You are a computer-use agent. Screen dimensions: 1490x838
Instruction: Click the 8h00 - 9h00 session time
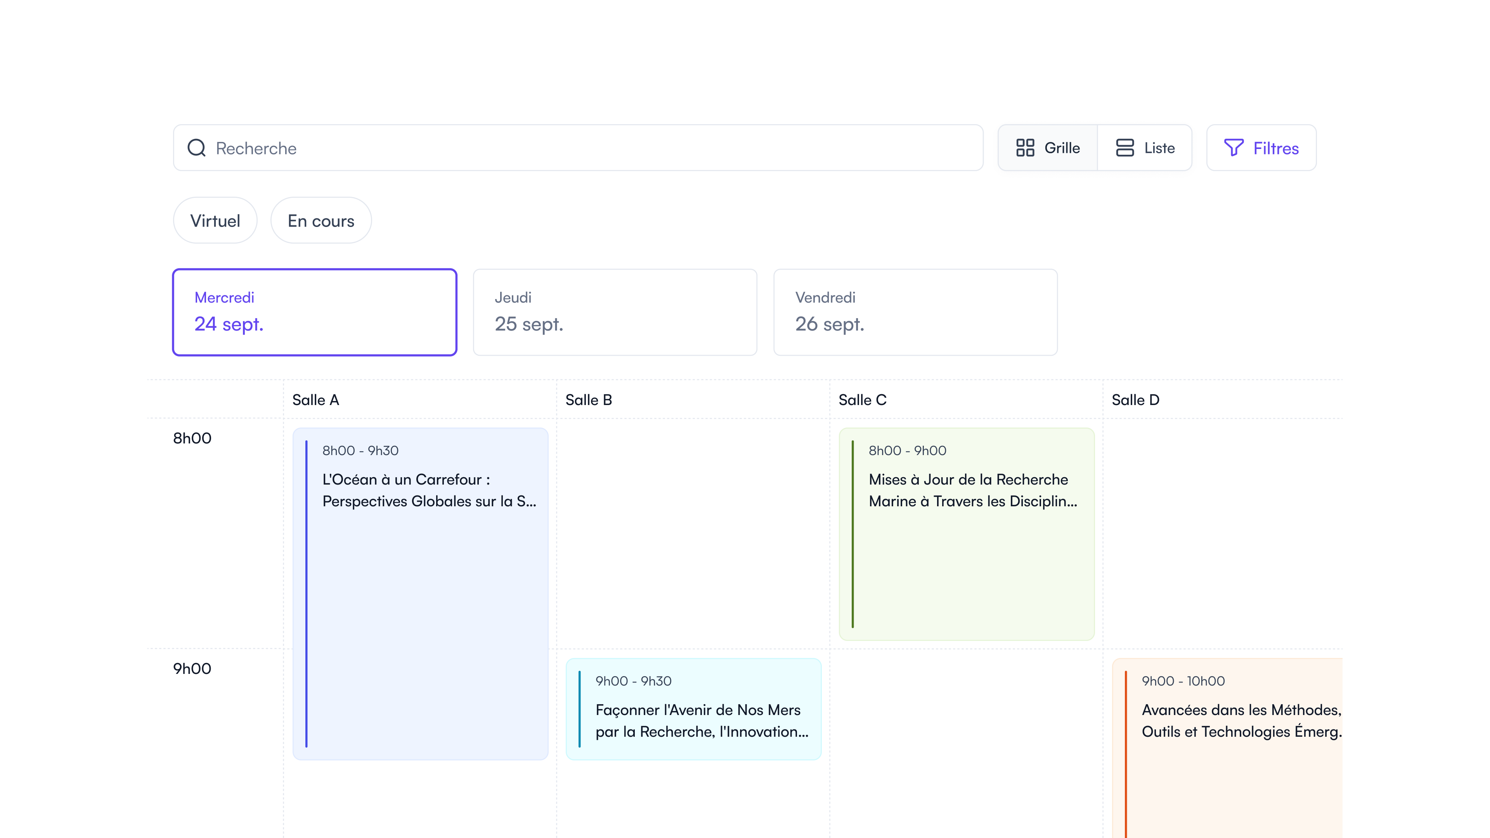tap(908, 450)
